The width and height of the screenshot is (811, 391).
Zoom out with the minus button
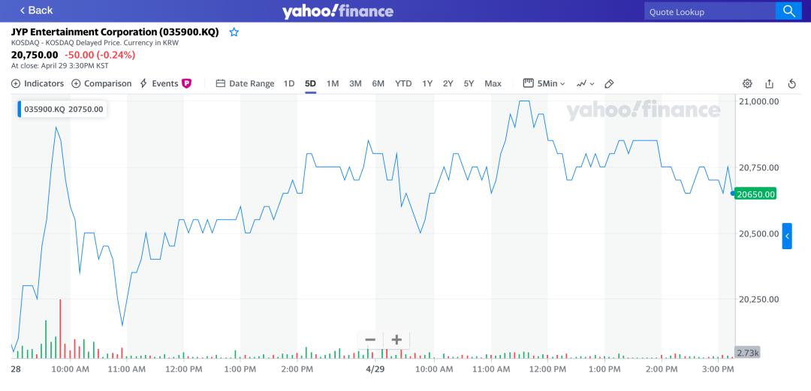point(370,340)
